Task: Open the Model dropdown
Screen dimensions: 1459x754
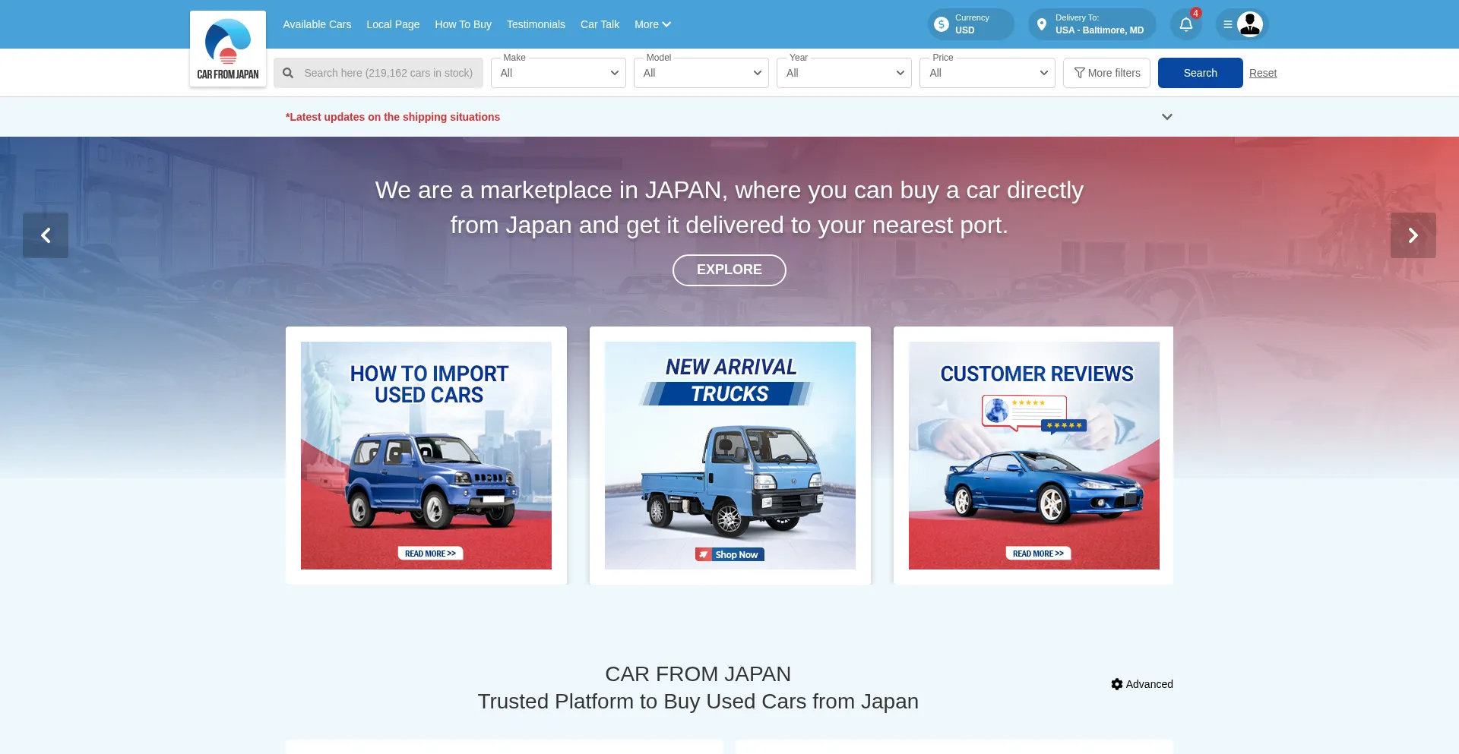Action: 701,73
